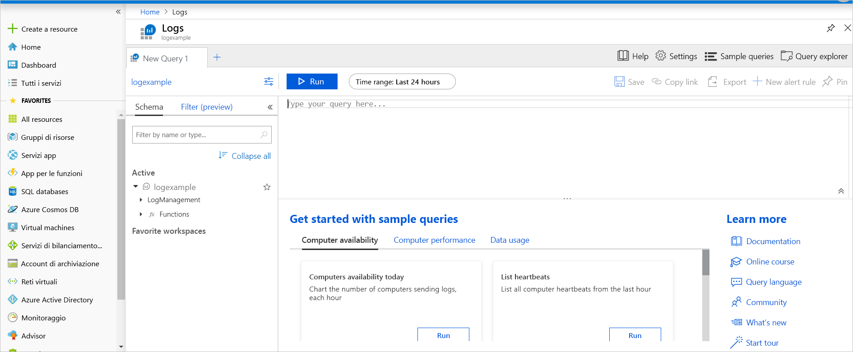Select Computer performance tab
This screenshot has height=352, width=853.
pos(434,240)
